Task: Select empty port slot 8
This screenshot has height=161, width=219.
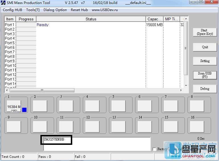Action: tap(197, 106)
